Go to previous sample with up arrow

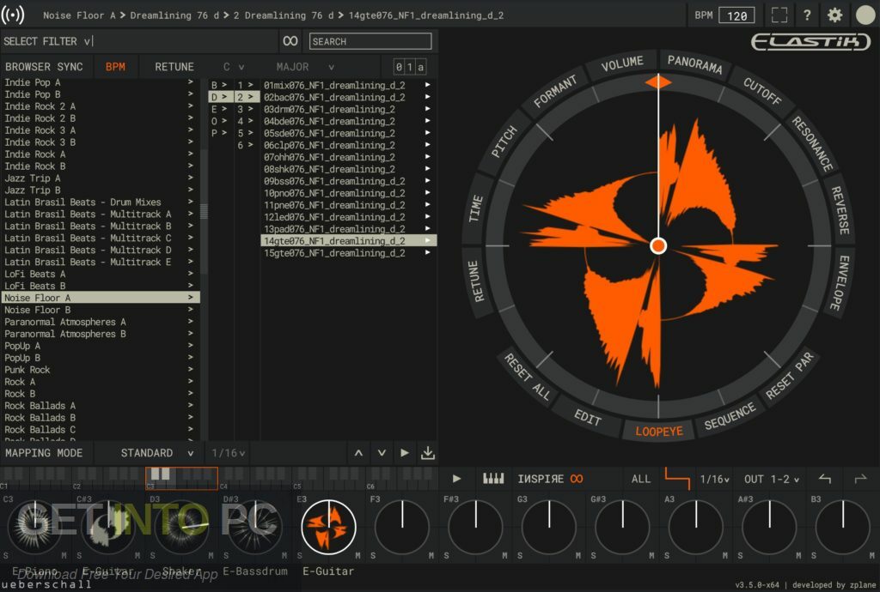[x=358, y=452]
